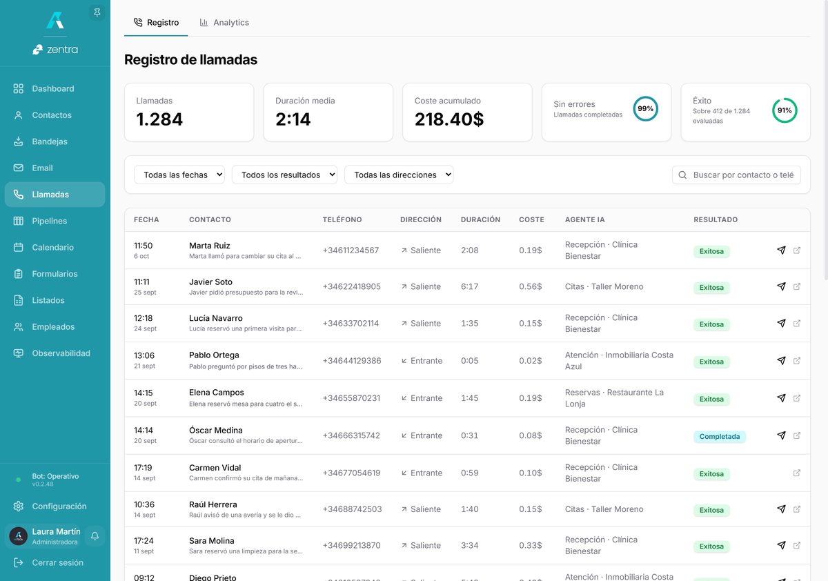Click send icon in Sara Molina row
The image size is (828, 581).
point(781,545)
